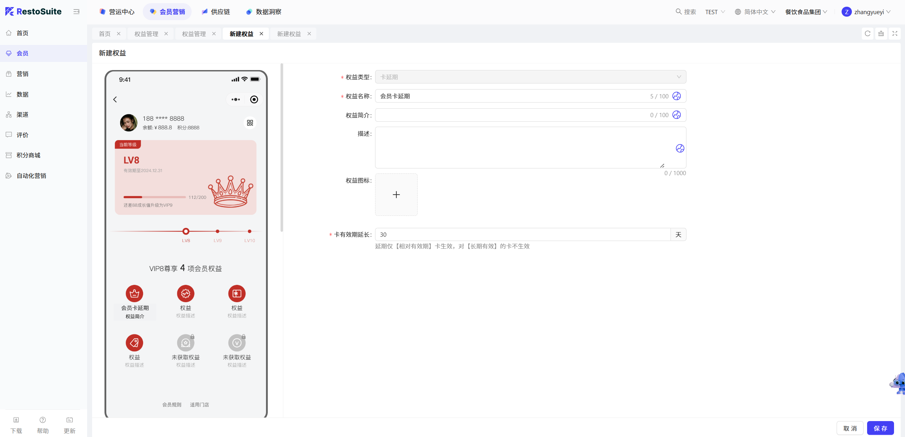Click translate icon in 权益简介 field
Viewport: 905px width, 437px height.
click(x=677, y=115)
